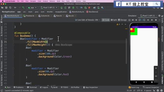Viewport: 164px width, 92px height.
Task: Stop the app with red square icon
Action: click(x=89, y=8)
